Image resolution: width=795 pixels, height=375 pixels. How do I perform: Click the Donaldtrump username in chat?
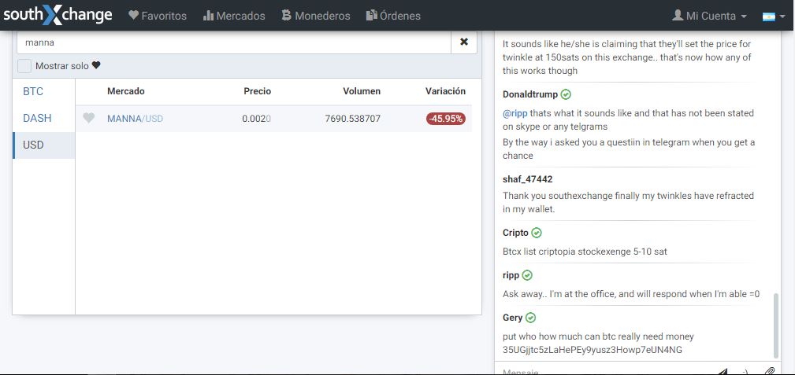(x=530, y=94)
